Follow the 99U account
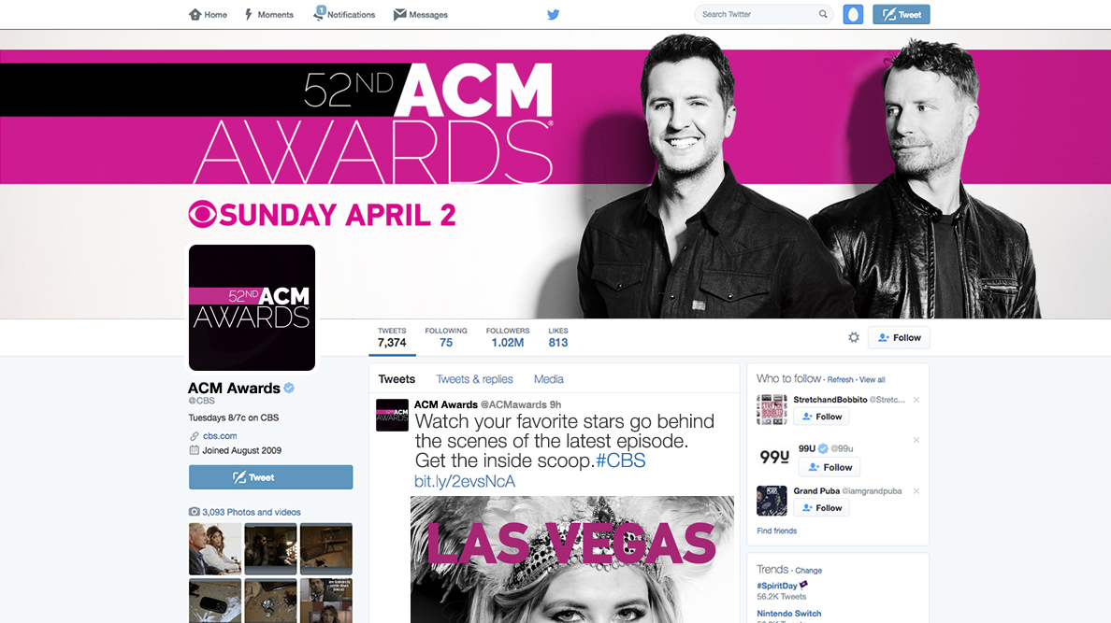 pos(830,467)
